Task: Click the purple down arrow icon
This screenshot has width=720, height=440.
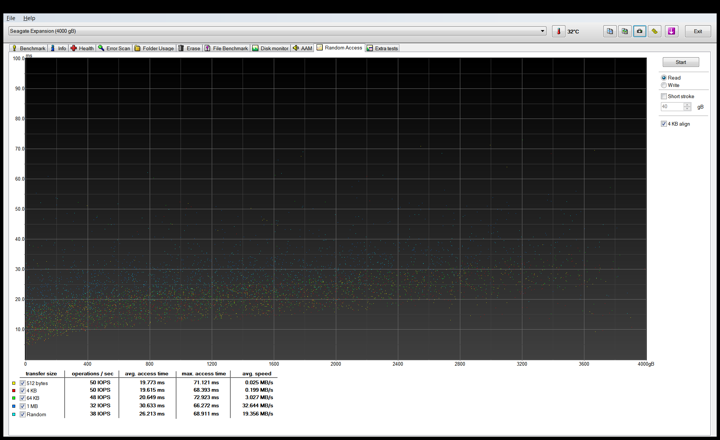Action: click(671, 31)
